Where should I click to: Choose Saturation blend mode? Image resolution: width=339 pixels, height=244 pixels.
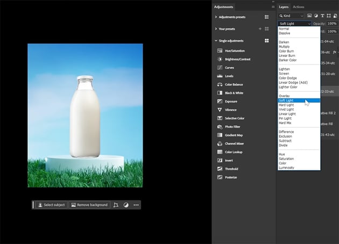[x=299, y=159]
